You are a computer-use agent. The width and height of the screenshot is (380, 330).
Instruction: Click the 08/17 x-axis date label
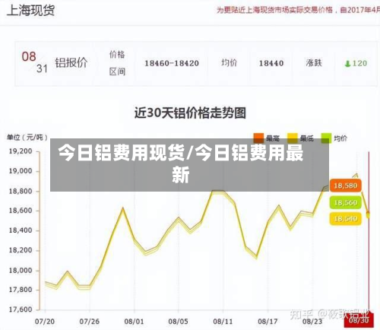[x=268, y=322]
